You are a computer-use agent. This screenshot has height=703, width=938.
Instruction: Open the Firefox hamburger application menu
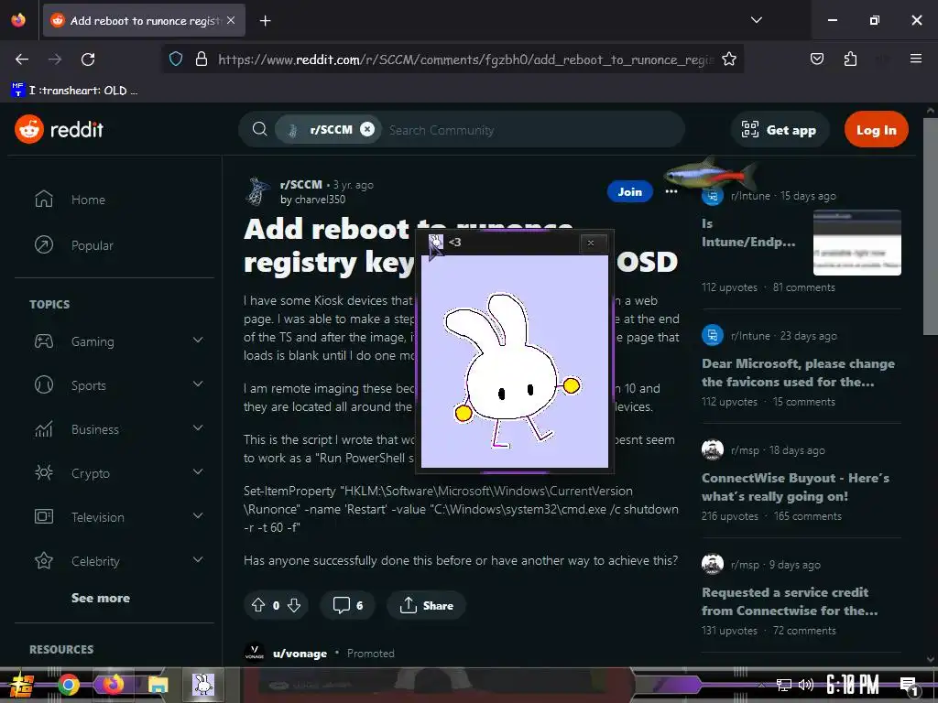pos(915,59)
